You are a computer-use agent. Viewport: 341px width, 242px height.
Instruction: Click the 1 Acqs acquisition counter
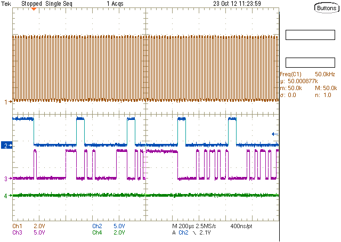tap(115, 4)
